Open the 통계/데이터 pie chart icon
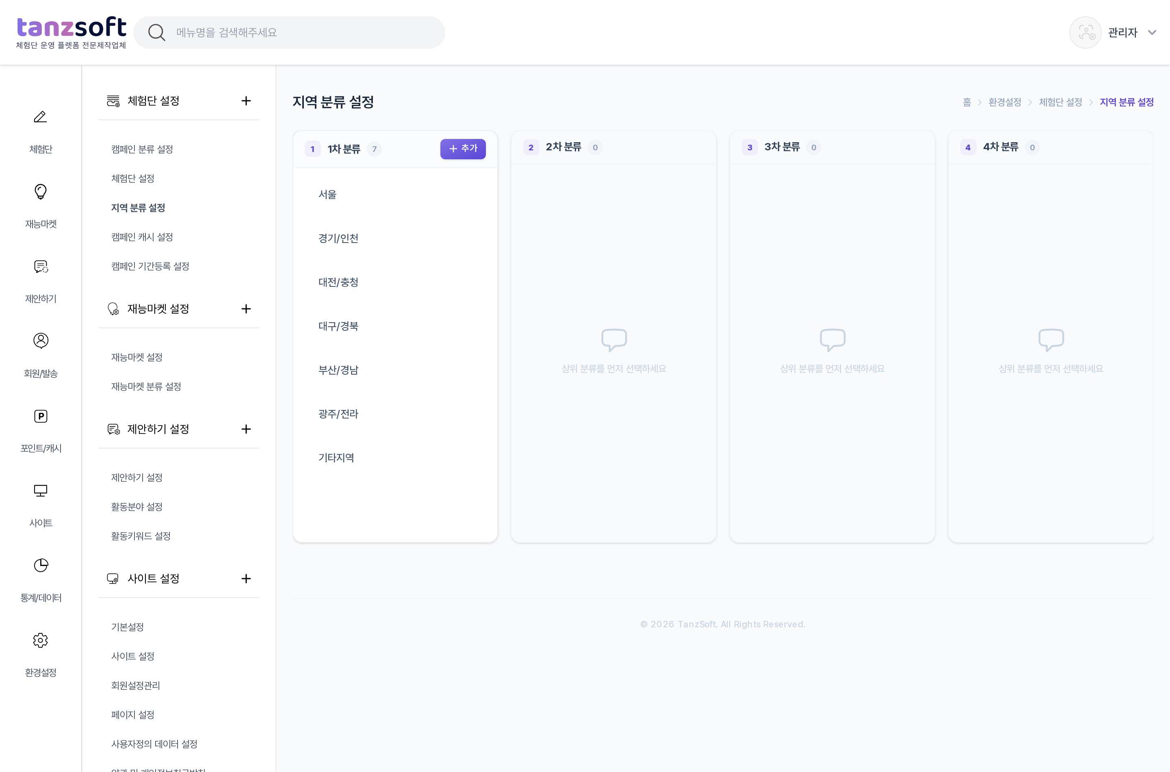1170x772 pixels. coord(40,565)
